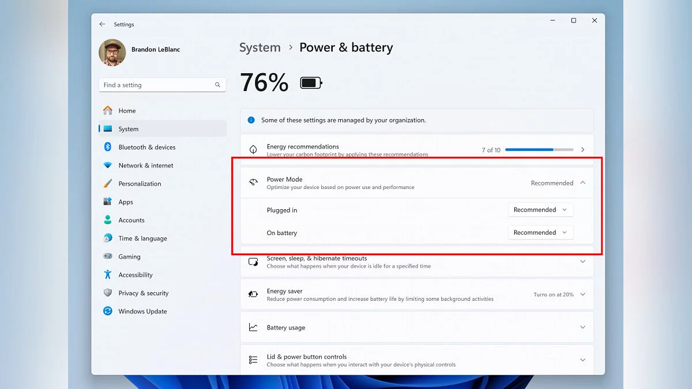Expand the Battery usage section
The image size is (692, 389).
pos(582,327)
